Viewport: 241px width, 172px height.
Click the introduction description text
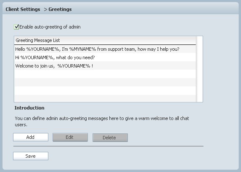click(102, 121)
